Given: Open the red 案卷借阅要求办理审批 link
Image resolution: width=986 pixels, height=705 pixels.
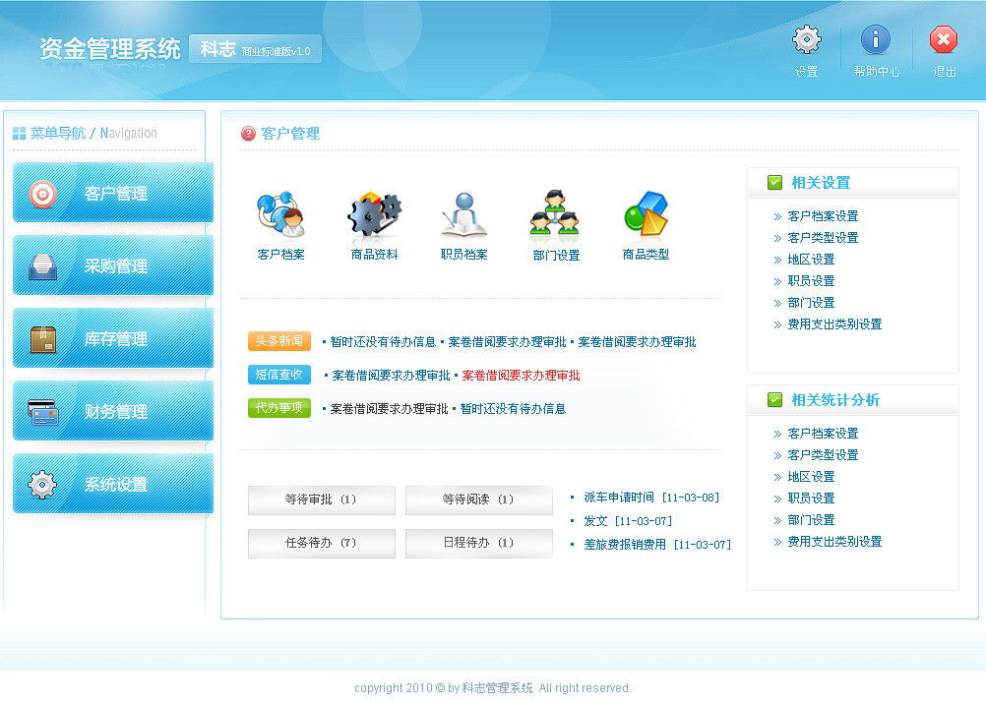Looking at the screenshot, I should click(521, 376).
